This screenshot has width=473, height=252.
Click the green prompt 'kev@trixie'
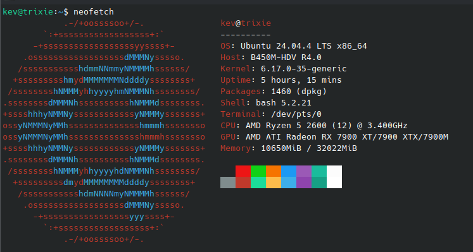pos(28,12)
